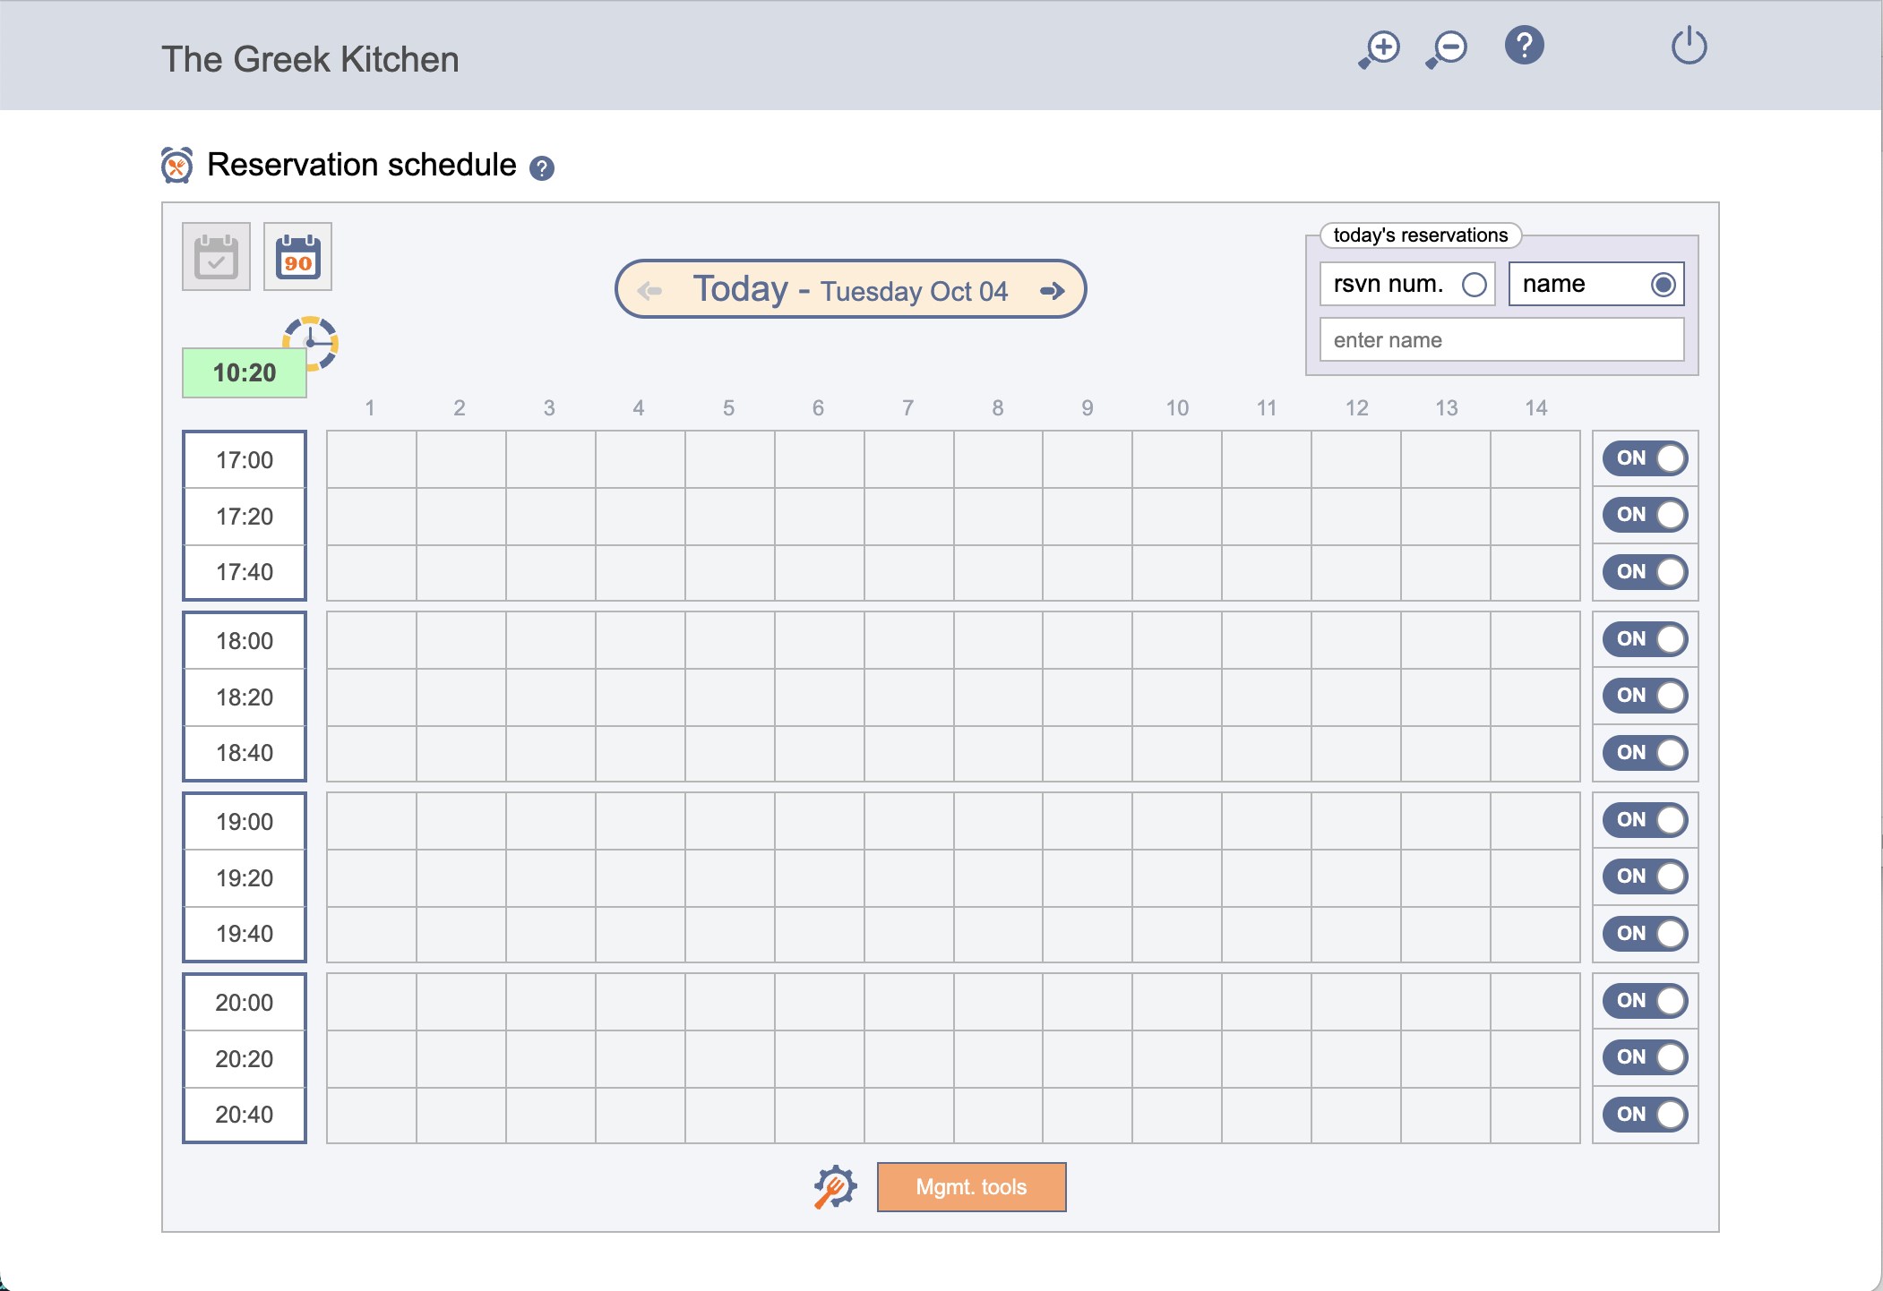Click table 5 cell at 18:00 row

[729, 641]
